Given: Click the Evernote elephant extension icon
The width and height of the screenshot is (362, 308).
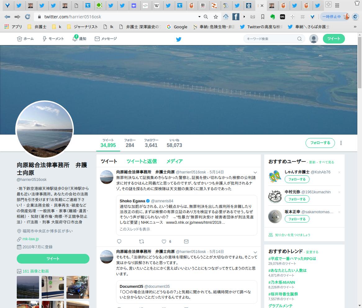Looking at the screenshot, I should (273, 17).
